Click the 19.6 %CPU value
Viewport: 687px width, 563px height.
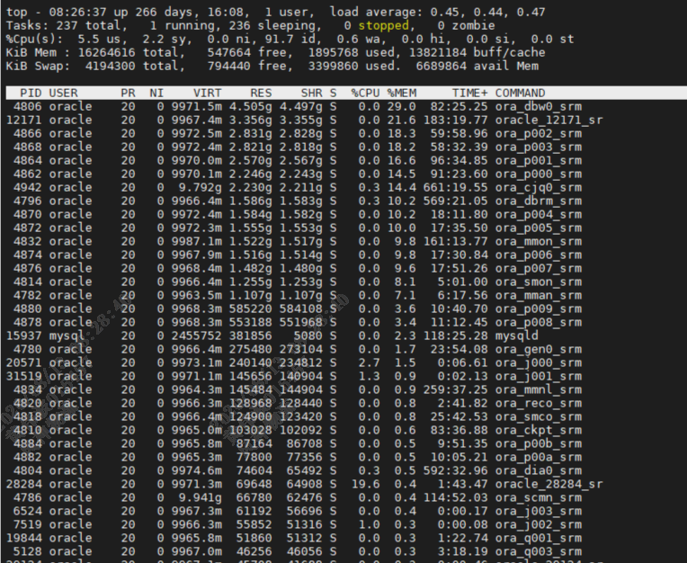click(365, 485)
